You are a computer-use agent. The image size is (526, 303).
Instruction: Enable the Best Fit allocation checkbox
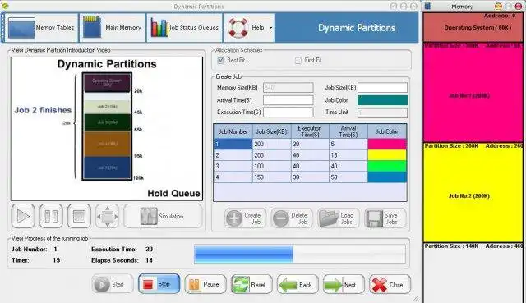click(x=220, y=60)
